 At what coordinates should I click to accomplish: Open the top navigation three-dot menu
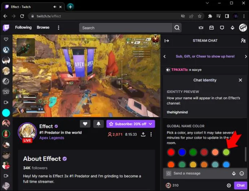pyautogui.click(x=58, y=28)
